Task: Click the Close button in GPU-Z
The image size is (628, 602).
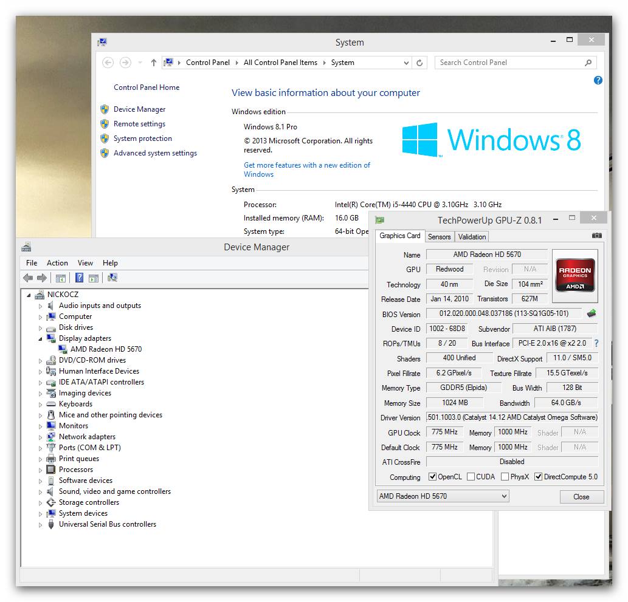Action: 581,497
